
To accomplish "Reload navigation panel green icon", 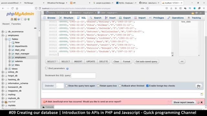I will [x=28, y=19].
